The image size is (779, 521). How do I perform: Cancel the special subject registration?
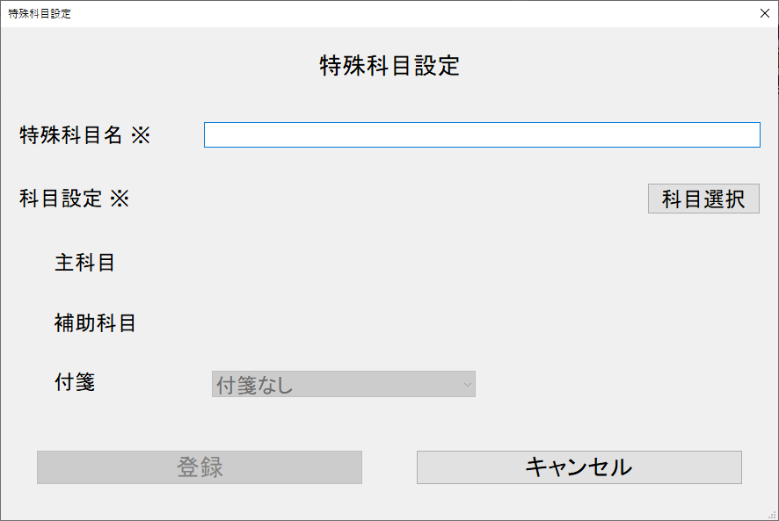579,467
